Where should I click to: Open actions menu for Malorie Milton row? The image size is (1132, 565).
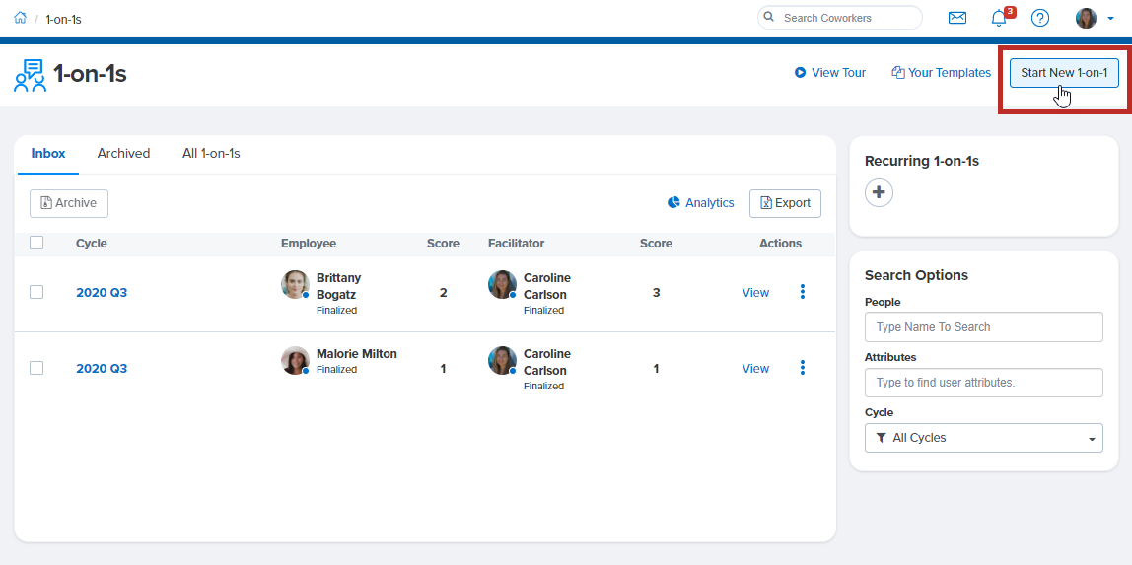point(802,368)
